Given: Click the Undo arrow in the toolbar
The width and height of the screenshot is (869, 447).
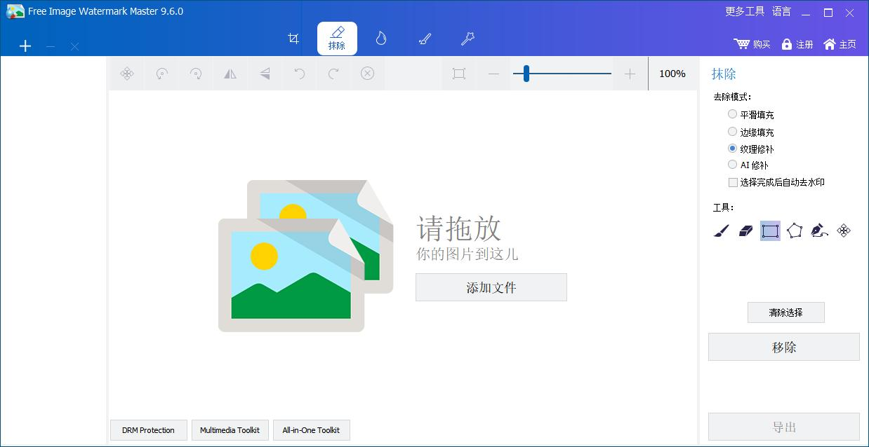Looking at the screenshot, I should point(298,74).
